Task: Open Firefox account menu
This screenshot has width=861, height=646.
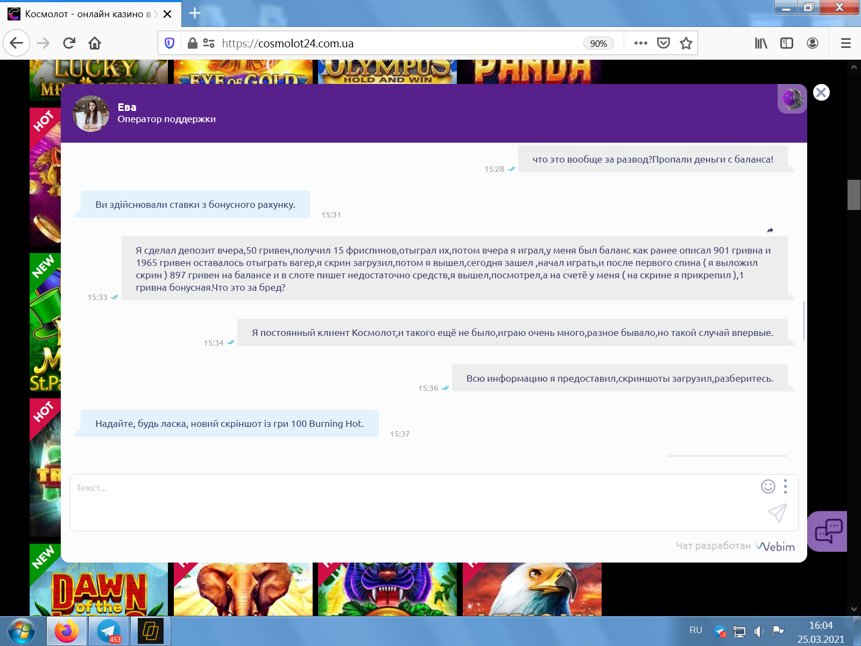Action: [813, 43]
